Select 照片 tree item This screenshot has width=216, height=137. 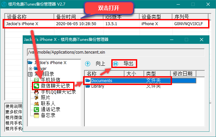45,98
